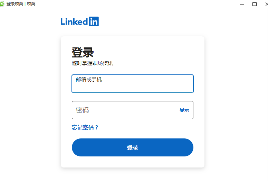The image size is (268, 181).
Task: Click empty title bar space beside the title
Action: (x=138, y=4)
